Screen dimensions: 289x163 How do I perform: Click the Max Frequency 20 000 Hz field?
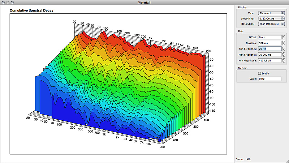coord(269,54)
